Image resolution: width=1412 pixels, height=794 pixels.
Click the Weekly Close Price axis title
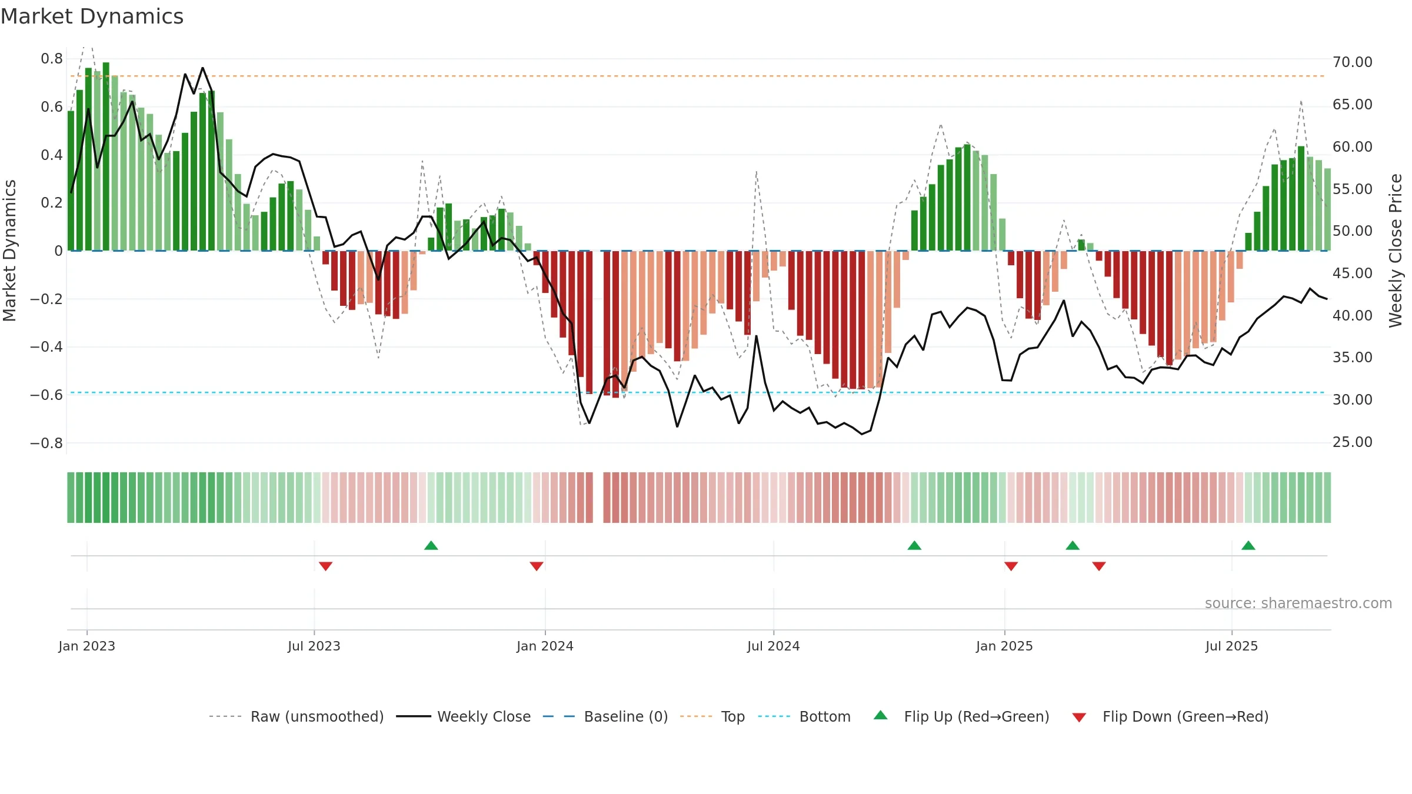coord(1396,251)
